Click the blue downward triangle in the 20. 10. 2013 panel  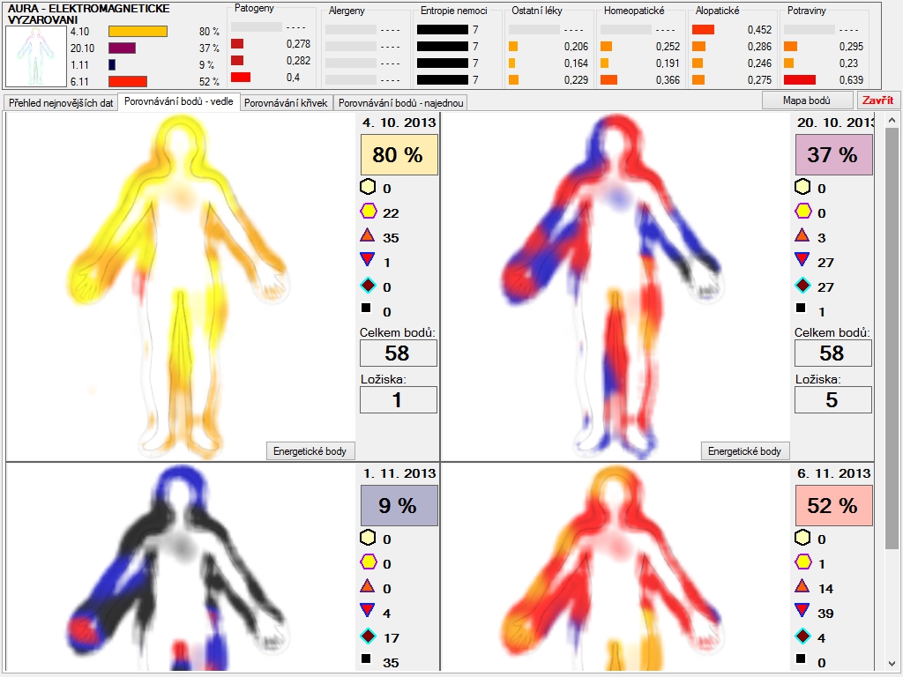pos(802,260)
